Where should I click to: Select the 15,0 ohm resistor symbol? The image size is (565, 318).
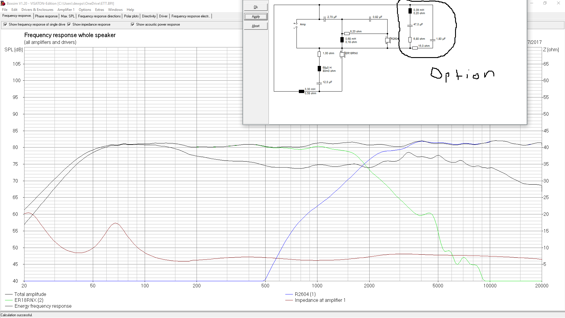[415, 48]
